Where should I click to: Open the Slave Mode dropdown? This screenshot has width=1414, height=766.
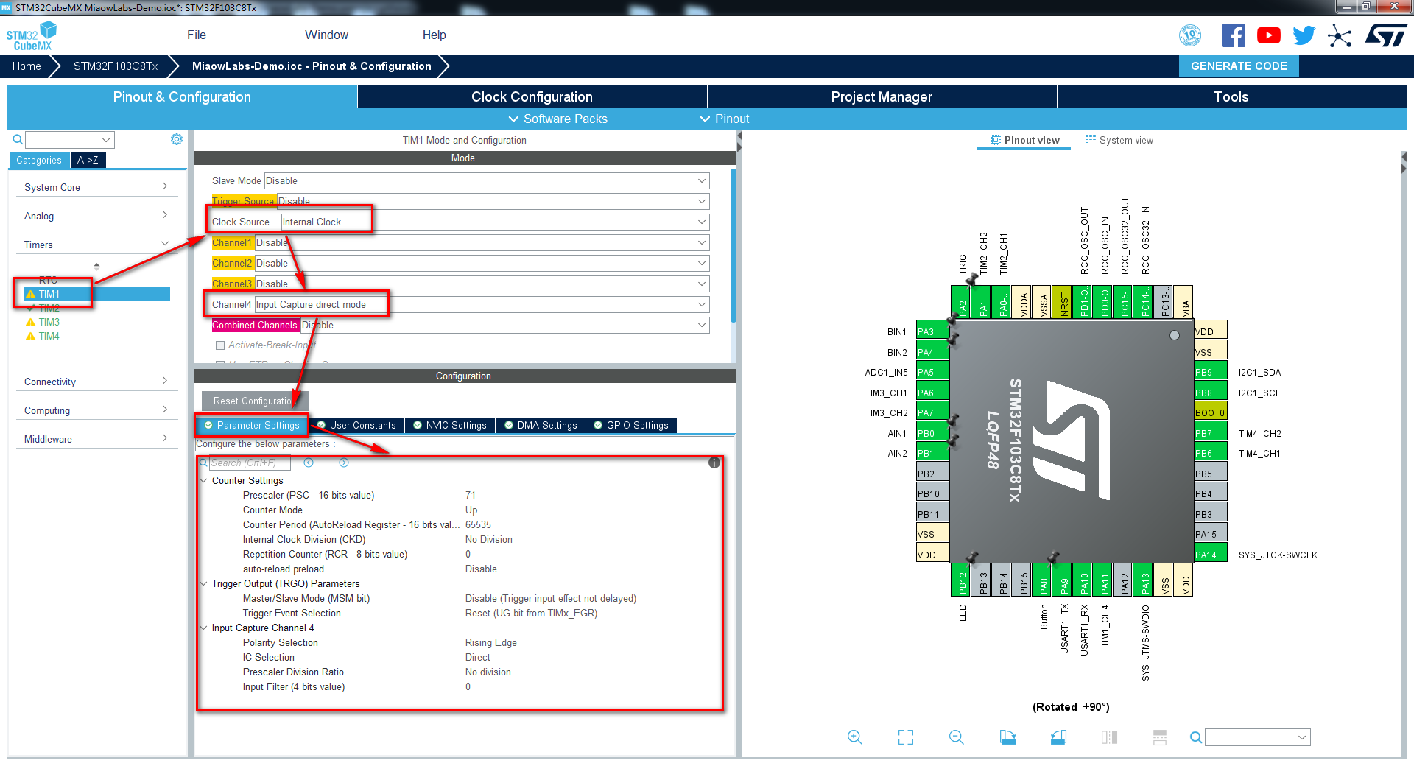[x=487, y=180]
